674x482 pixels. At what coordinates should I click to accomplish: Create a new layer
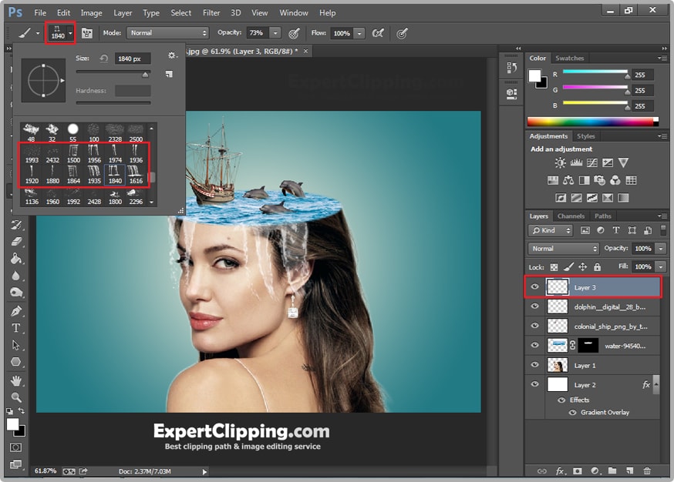coord(629,470)
